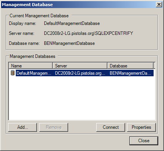Image resolution: width=164 pixels, height=151 pixels.
Task: Click the Display name: label
Action: (x=23, y=23)
